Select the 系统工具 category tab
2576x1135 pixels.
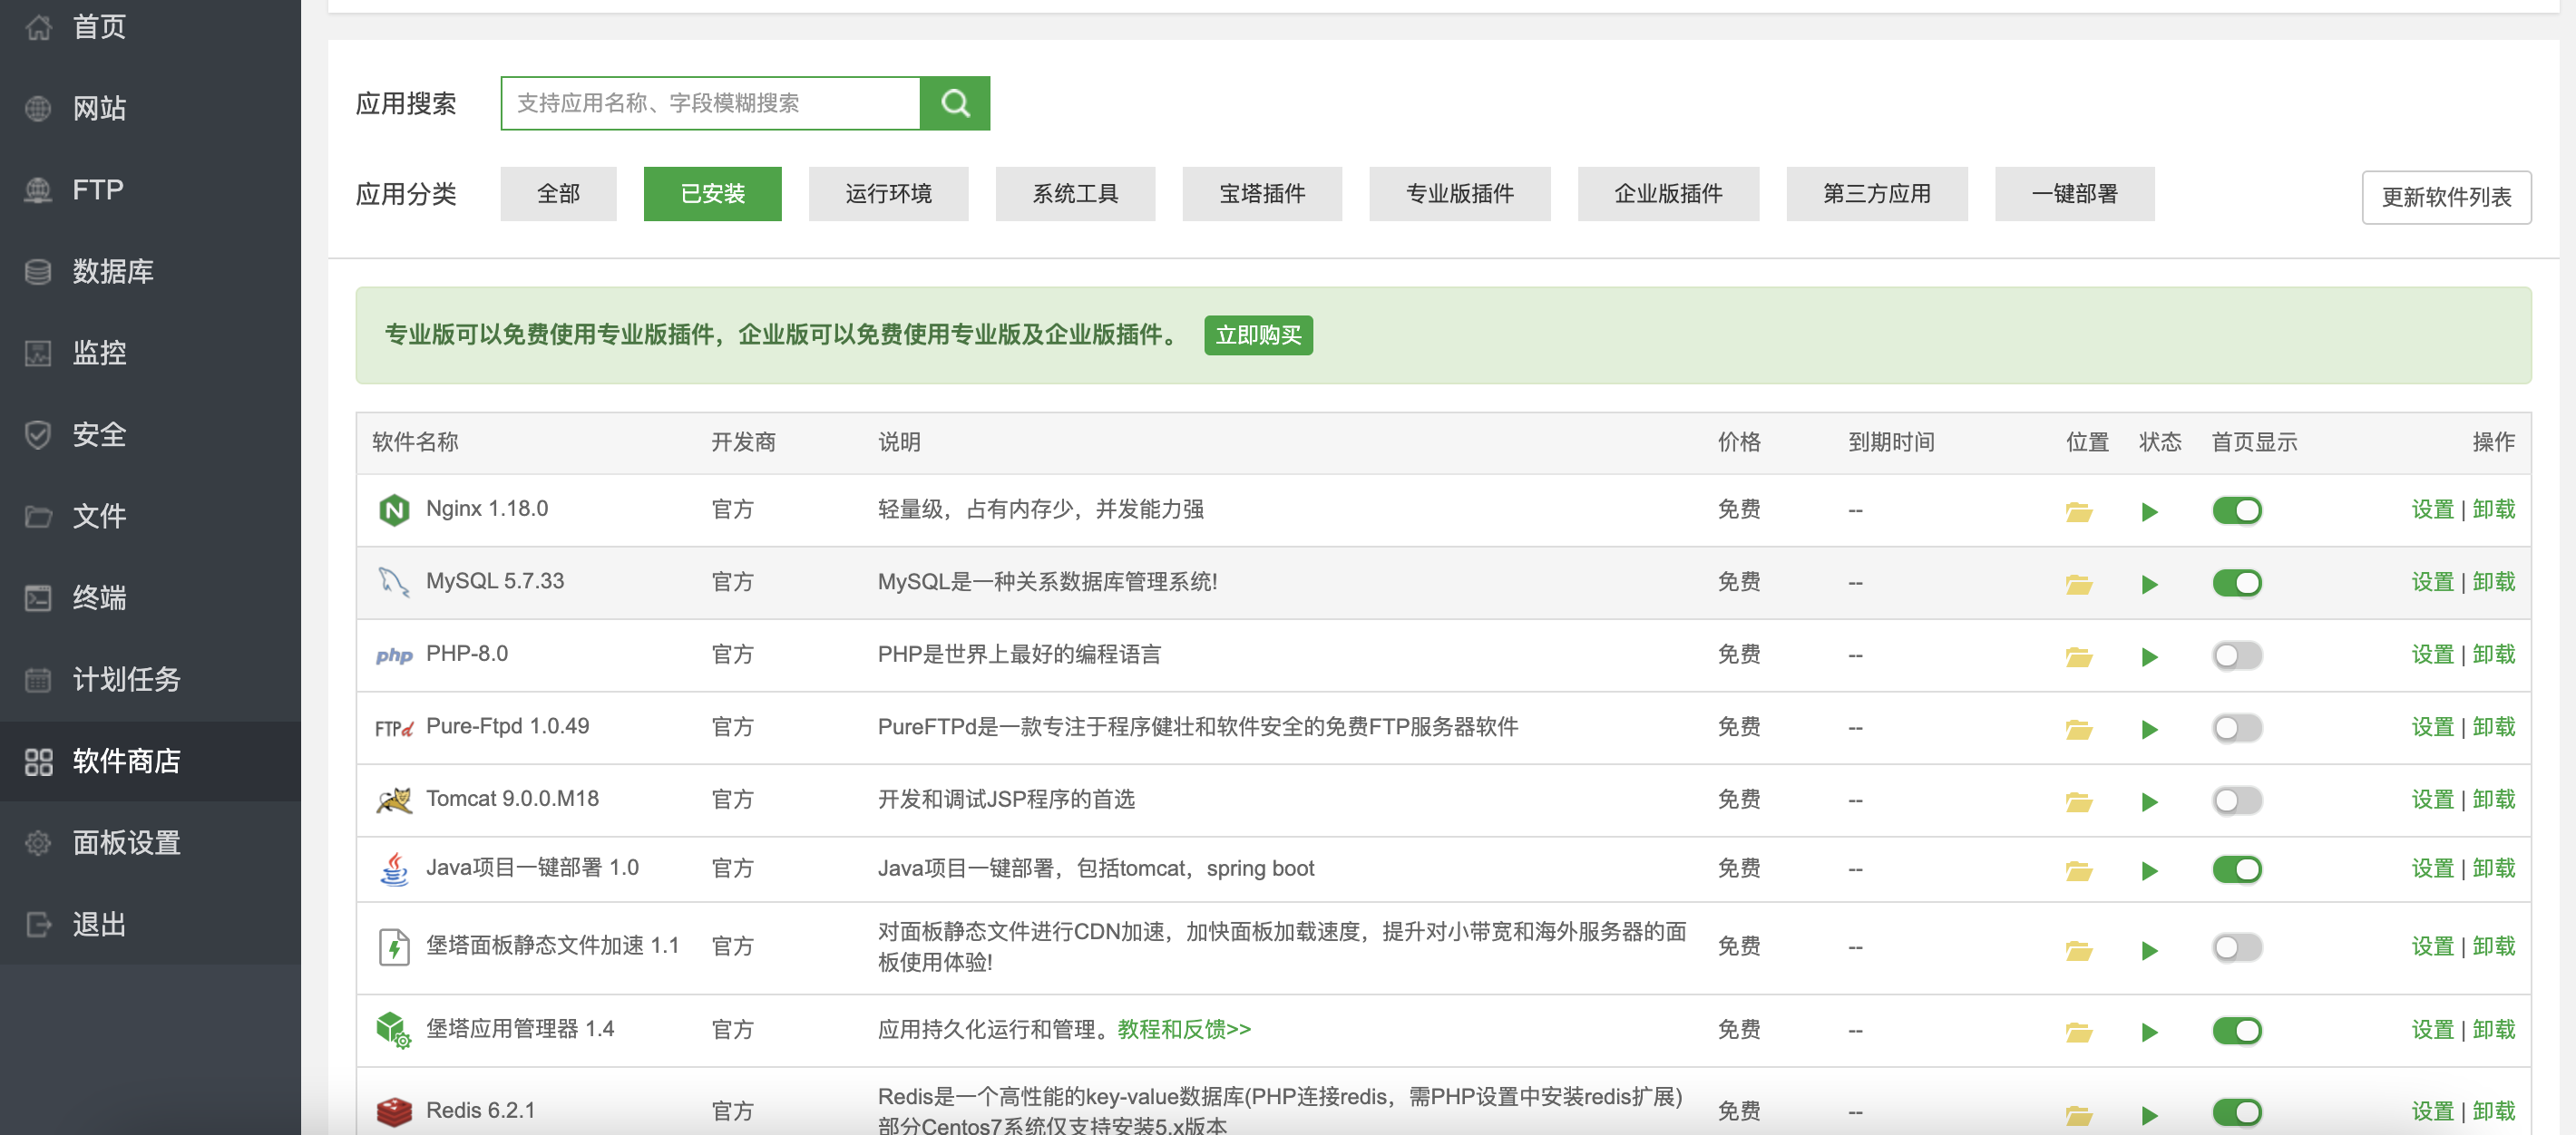pyautogui.click(x=1075, y=194)
